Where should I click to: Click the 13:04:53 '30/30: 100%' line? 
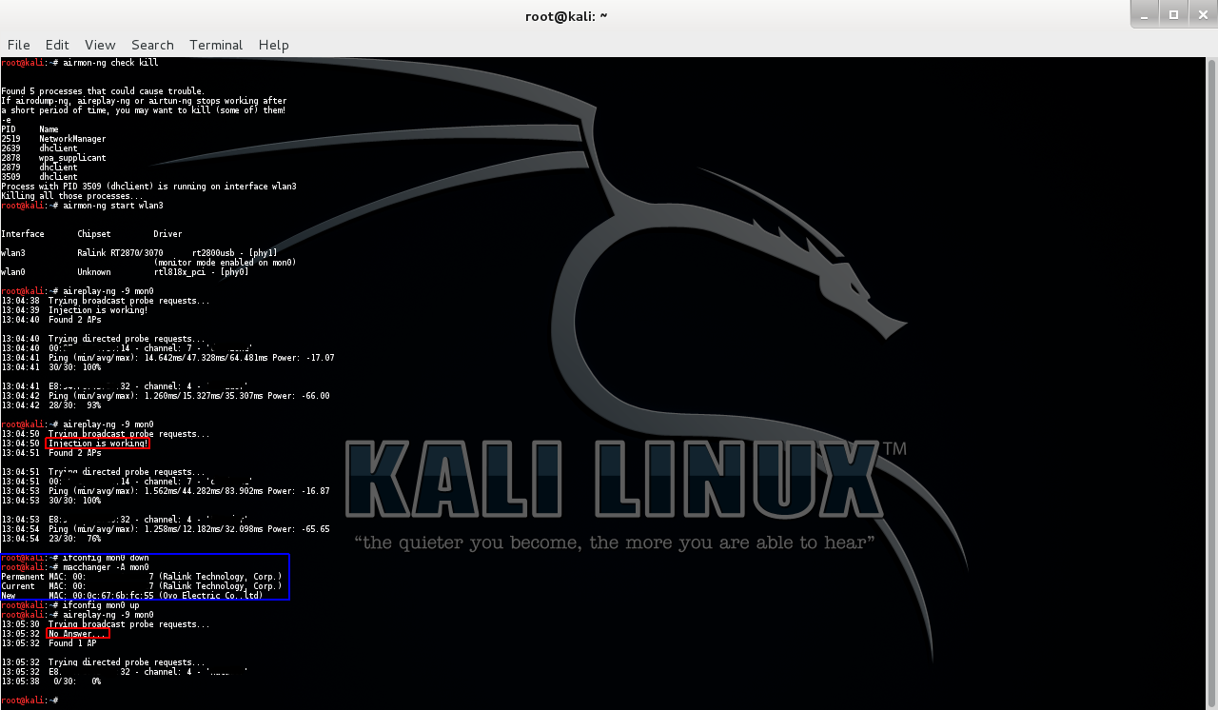coord(51,501)
